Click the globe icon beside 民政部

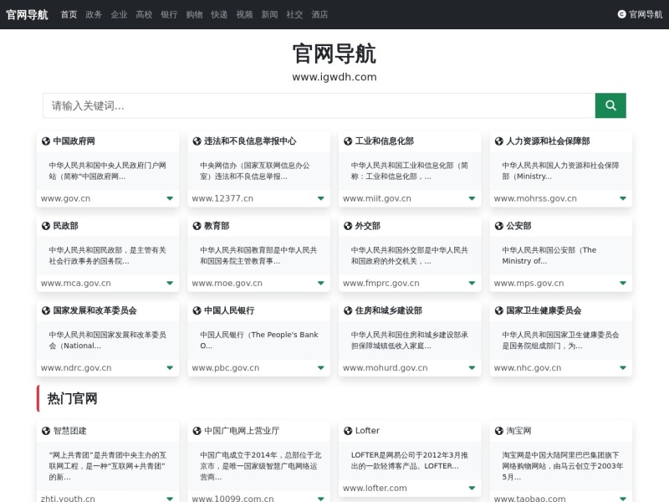pos(46,226)
